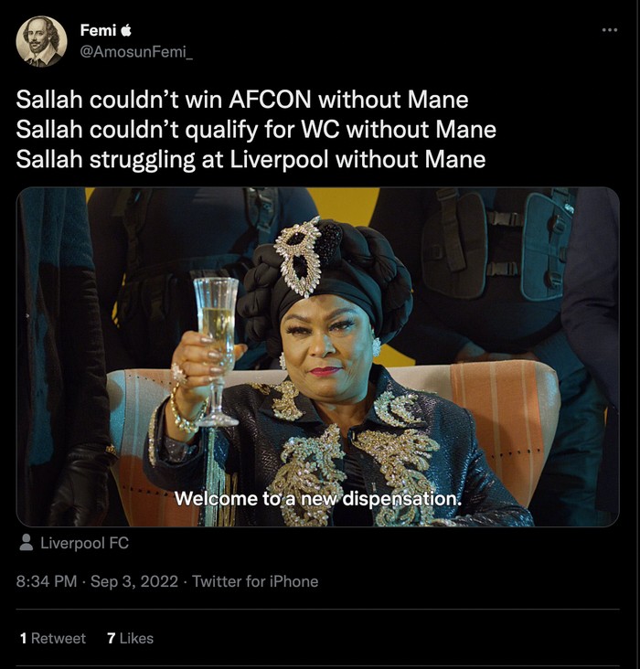Click the Apple emoji beside Femi's name
Screen dimensions: 640x669
tap(126, 30)
